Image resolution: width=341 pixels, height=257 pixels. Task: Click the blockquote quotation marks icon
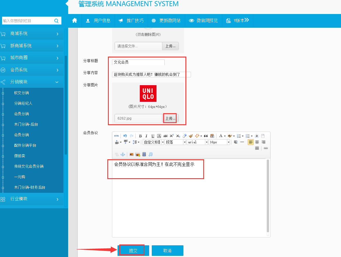tap(206, 136)
